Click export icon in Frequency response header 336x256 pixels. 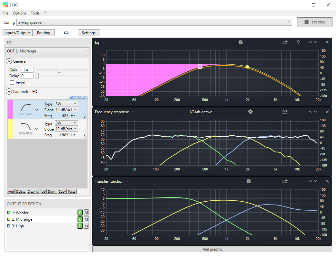[x=285, y=112]
